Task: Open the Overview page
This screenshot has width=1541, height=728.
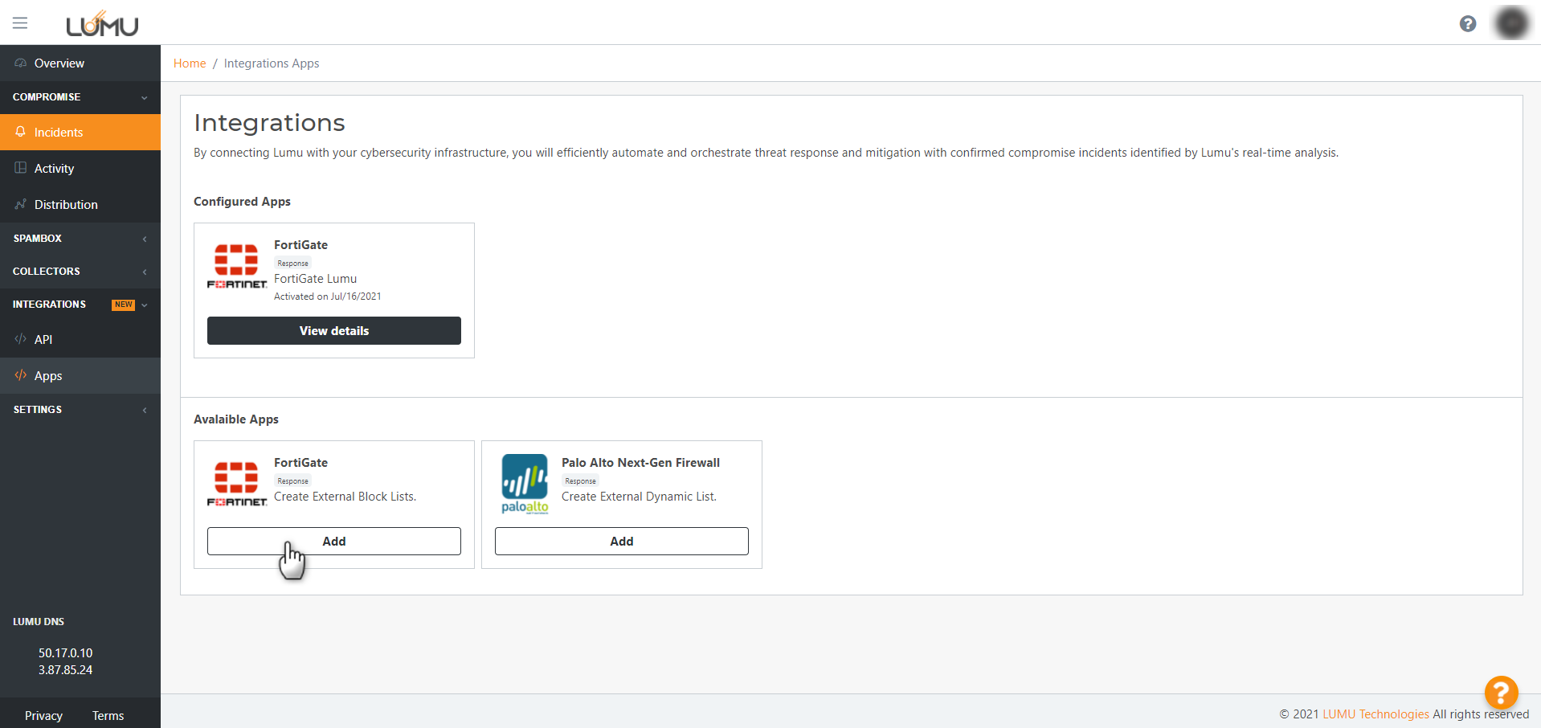Action: pyautogui.click(x=59, y=63)
